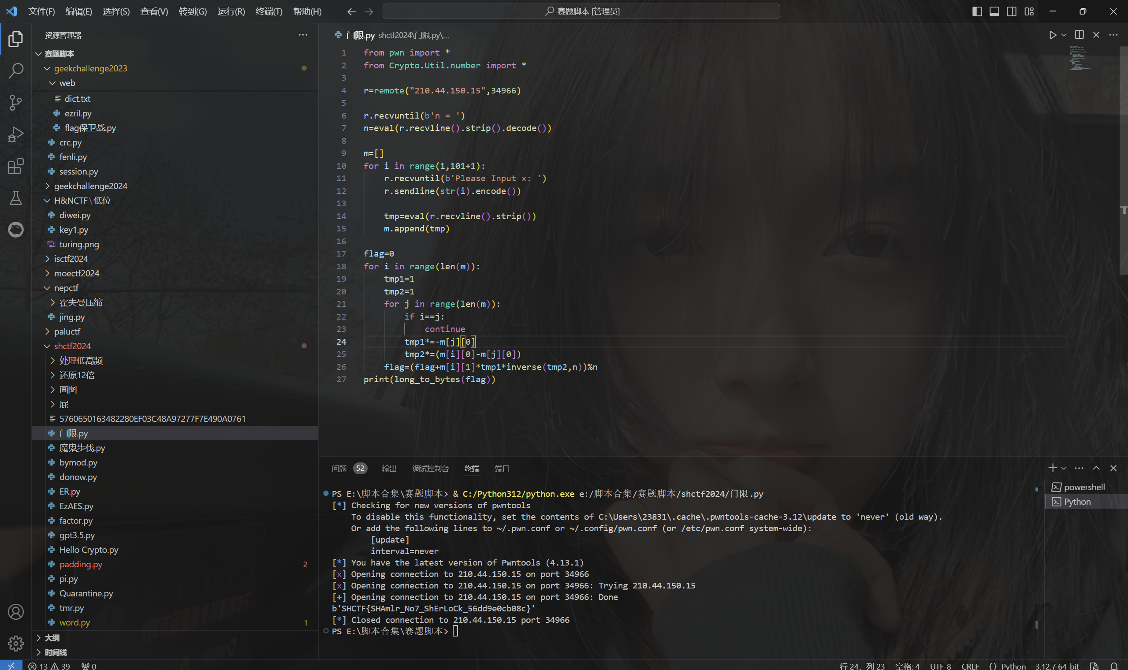Screen dimensions: 1128x670
Task: Open the Extensions view icon
Action: 16,166
